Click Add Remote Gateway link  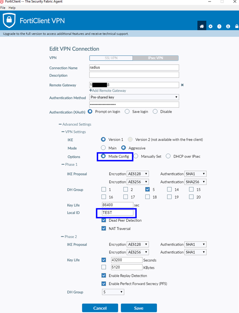pos(108,91)
